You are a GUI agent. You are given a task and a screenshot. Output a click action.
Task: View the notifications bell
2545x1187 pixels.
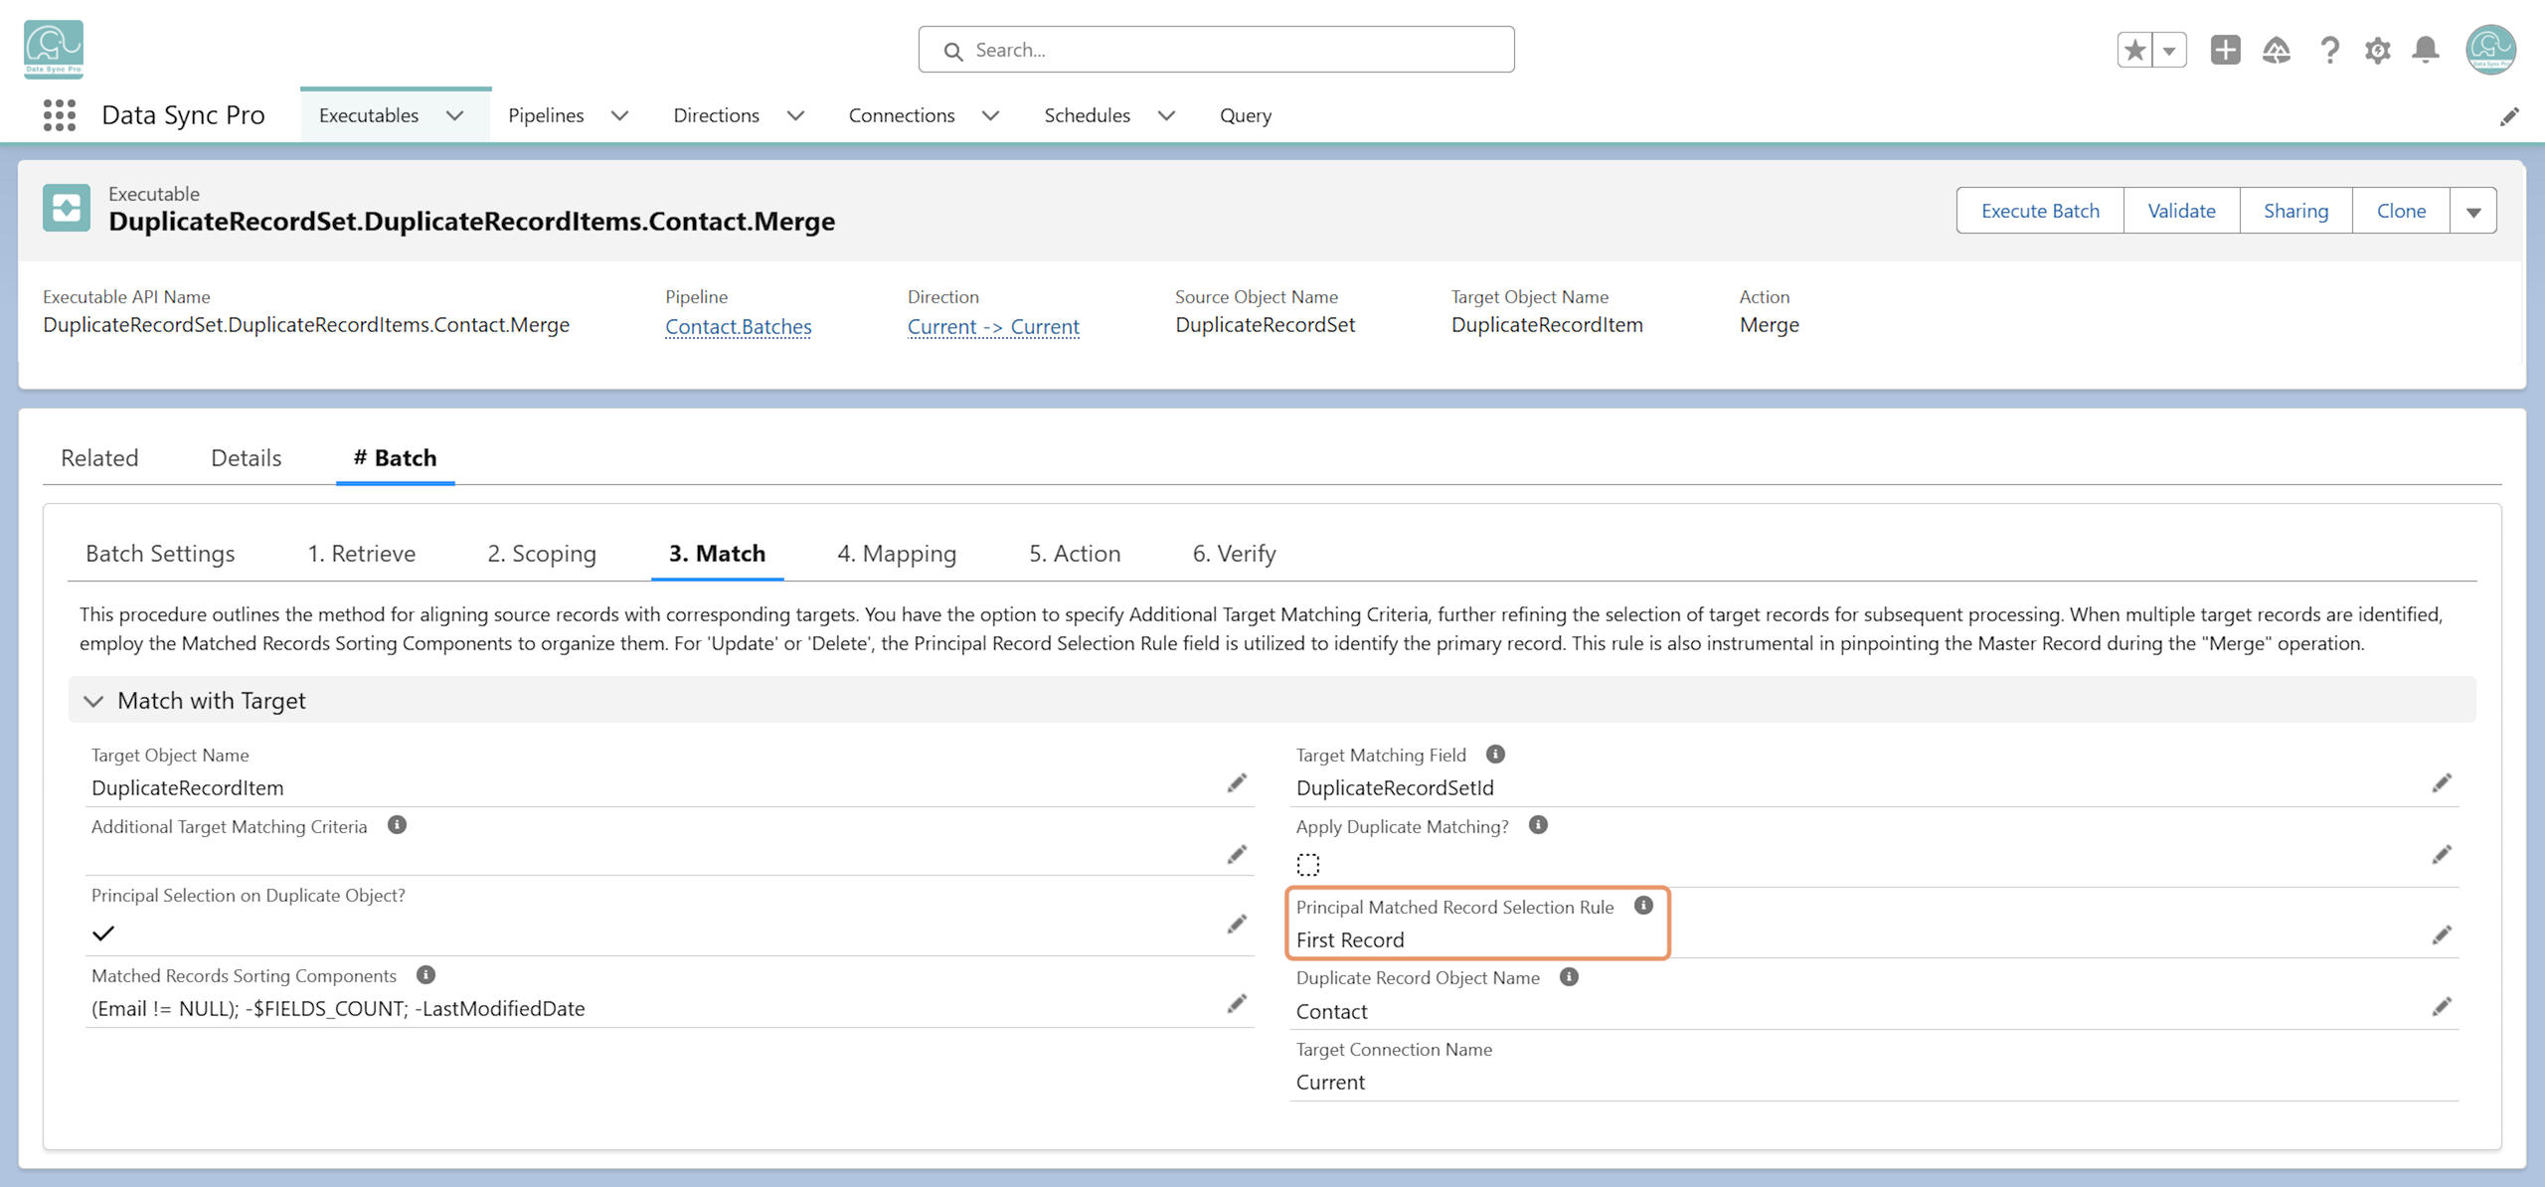click(x=2426, y=50)
